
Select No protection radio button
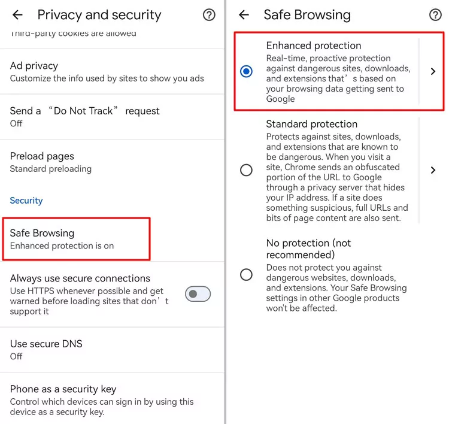(246, 275)
